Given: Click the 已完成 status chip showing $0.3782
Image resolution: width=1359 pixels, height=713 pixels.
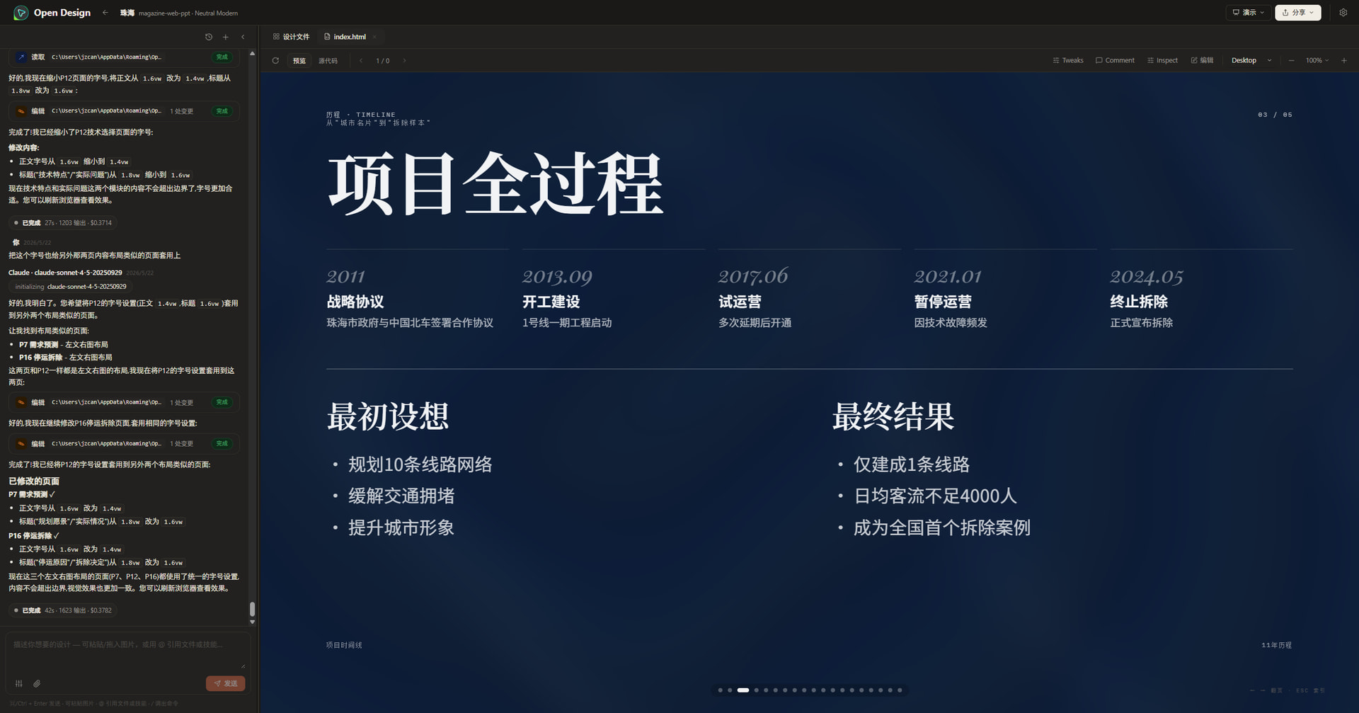Looking at the screenshot, I should coord(64,610).
